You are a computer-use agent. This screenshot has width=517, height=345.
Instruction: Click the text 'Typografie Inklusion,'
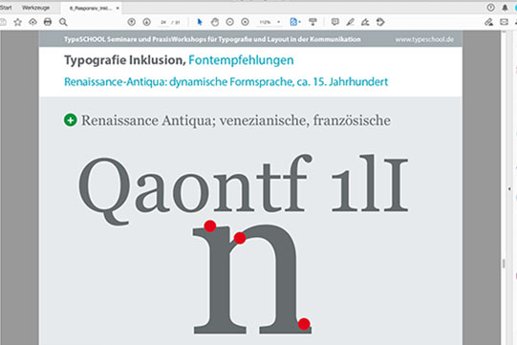125,60
